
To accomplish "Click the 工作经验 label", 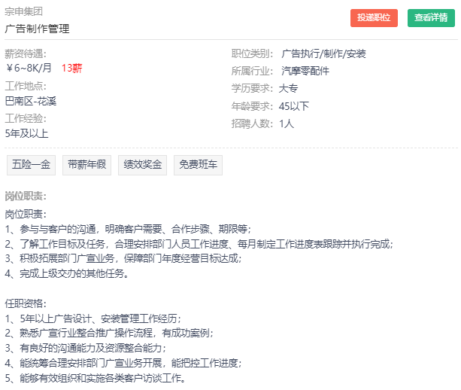I will [x=26, y=119].
